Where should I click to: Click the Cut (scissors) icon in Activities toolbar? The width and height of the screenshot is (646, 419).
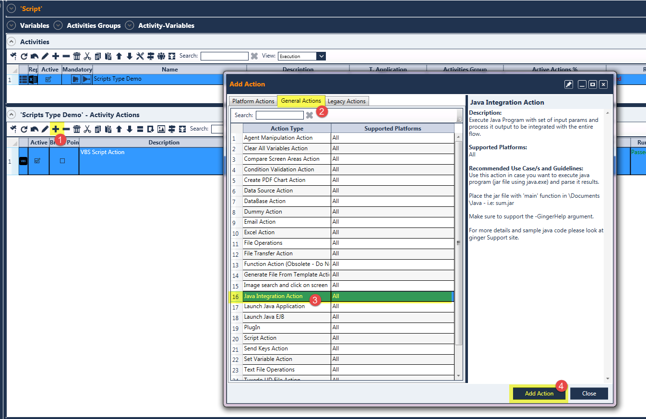coord(87,56)
